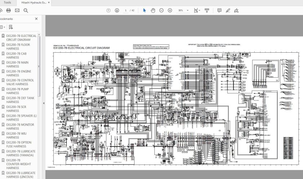303x179 pixels.
Task: Close the Bookmarks panel
Action: pyautogui.click(x=36, y=18)
